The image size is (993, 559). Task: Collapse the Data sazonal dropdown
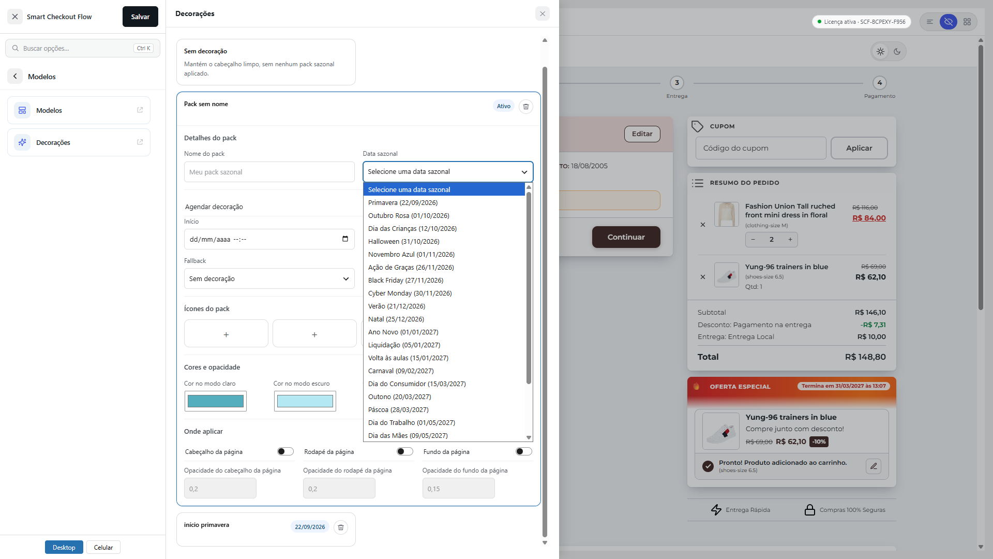[448, 172]
